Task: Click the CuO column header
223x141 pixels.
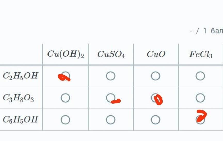Action: pyautogui.click(x=156, y=54)
